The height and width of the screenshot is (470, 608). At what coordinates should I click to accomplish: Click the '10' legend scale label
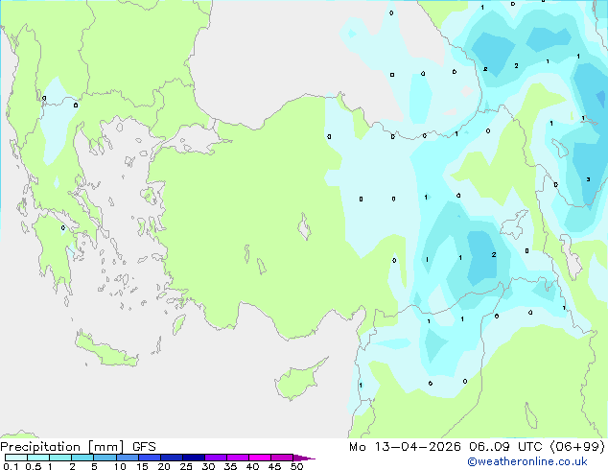coord(120,466)
